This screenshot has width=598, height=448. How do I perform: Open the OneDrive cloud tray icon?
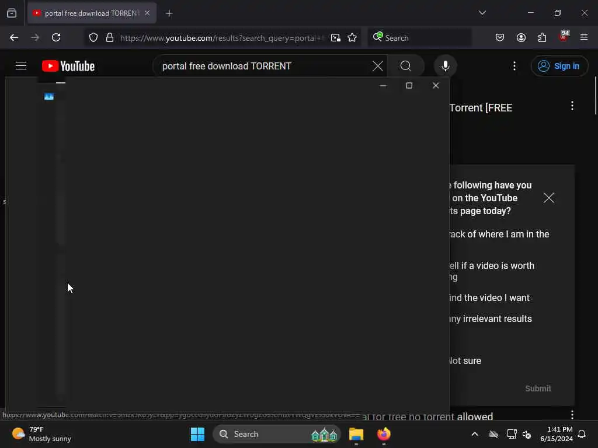[x=493, y=434]
